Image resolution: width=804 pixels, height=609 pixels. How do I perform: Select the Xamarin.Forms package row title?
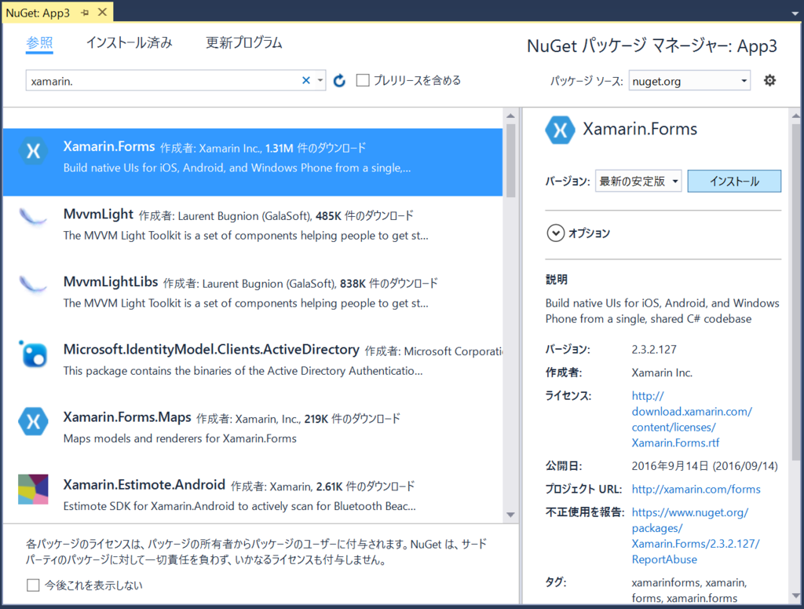tap(108, 147)
